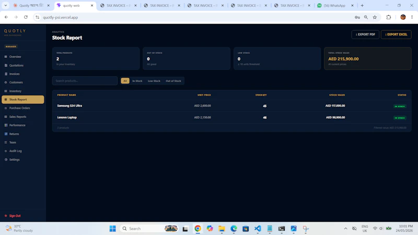Open the browser zoom magnifier icon
This screenshot has width=418, height=235.
click(366, 17)
